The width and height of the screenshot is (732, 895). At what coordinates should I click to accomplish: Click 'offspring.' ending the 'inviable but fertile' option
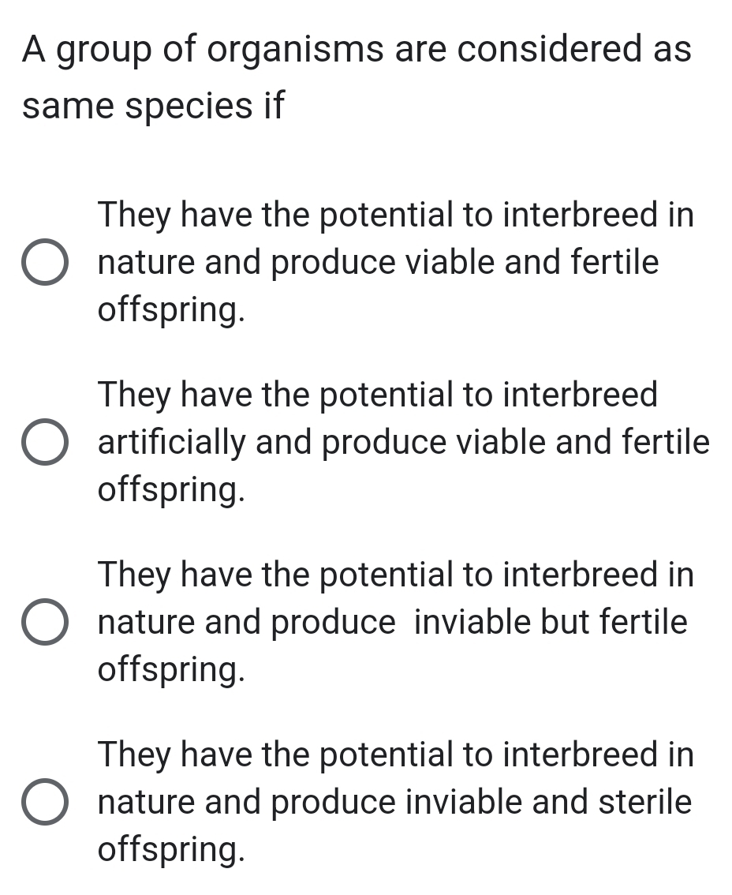pyautogui.click(x=170, y=670)
